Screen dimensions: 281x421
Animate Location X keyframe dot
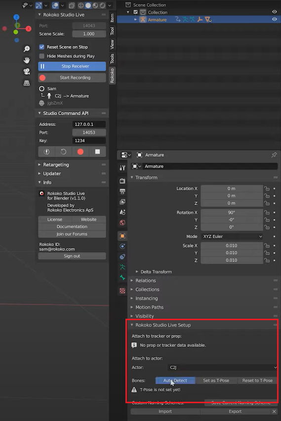coord(274,188)
